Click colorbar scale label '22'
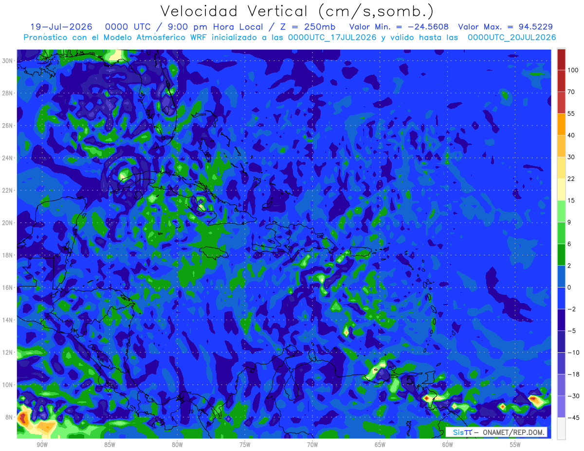 tap(571, 179)
